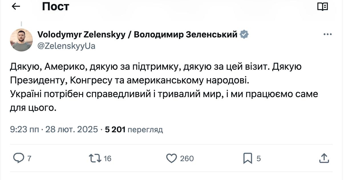Click the bookmark count 5
This screenshot has width=348, height=180.
pyautogui.click(x=259, y=158)
